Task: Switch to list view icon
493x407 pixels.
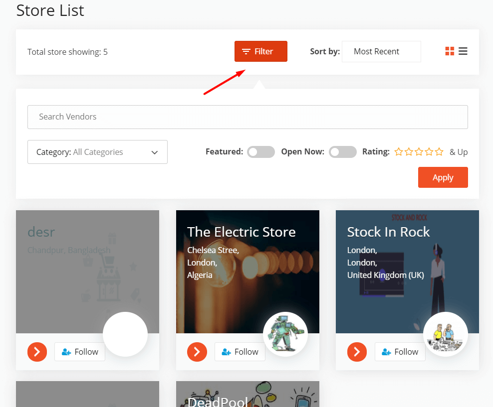Action: point(463,51)
